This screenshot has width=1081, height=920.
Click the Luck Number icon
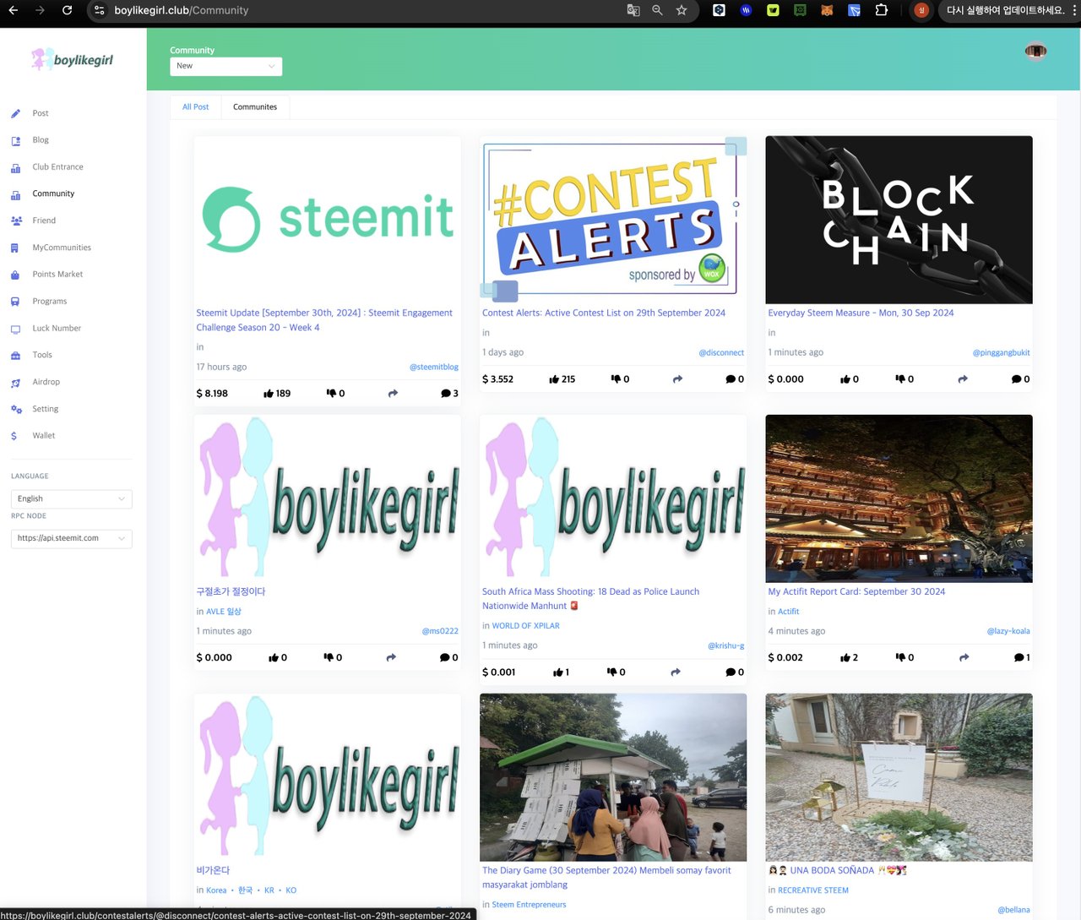[x=15, y=329]
